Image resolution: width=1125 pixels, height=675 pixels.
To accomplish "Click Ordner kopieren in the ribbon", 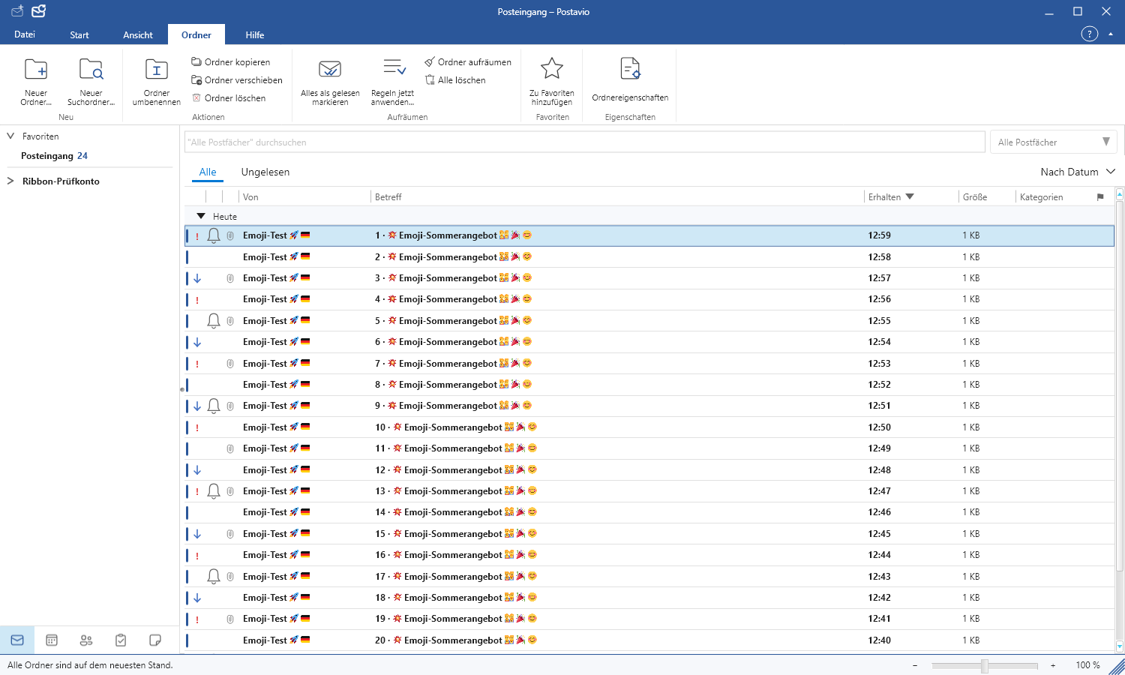I will [231, 62].
